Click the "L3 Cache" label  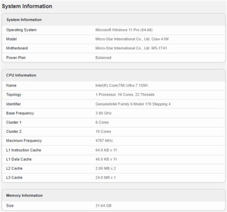(x=14, y=178)
